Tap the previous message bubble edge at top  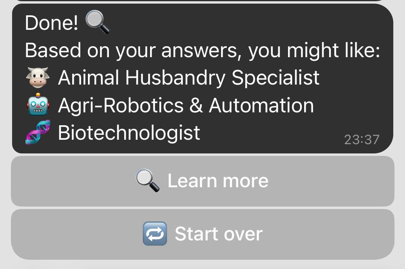coord(202,1)
